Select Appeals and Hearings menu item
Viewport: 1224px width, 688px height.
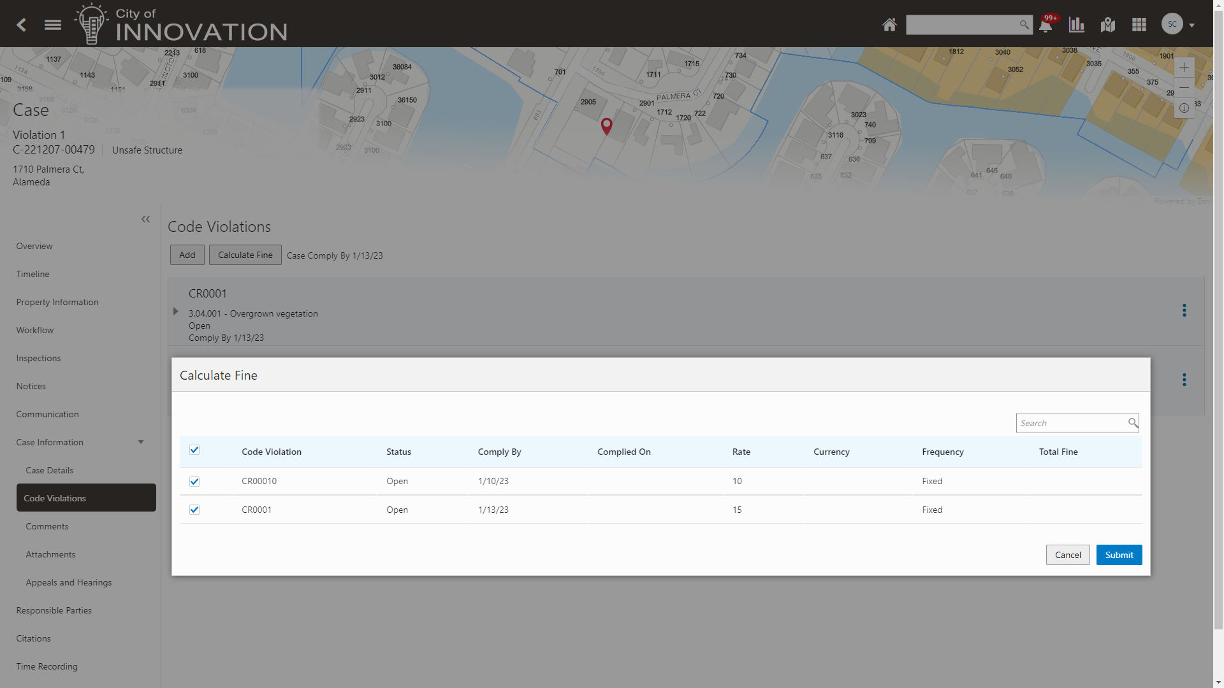[x=69, y=582]
